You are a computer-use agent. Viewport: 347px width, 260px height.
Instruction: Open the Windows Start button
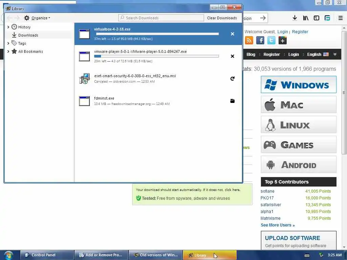pyautogui.click(x=8, y=255)
